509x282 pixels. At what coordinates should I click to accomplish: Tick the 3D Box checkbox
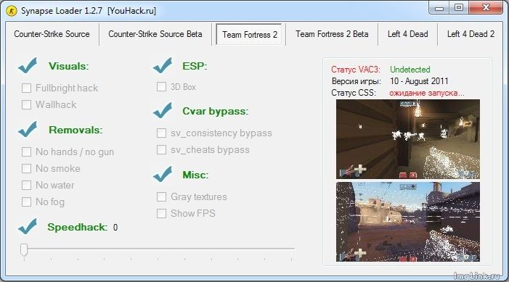[x=161, y=86]
